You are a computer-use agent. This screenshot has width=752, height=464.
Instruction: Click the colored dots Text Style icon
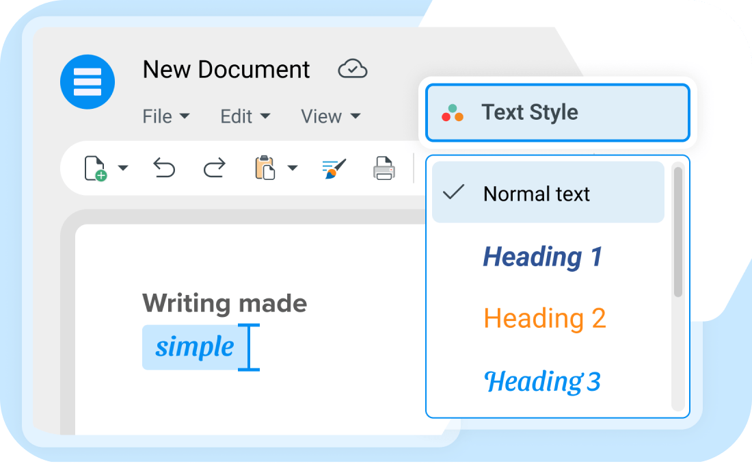click(x=453, y=114)
